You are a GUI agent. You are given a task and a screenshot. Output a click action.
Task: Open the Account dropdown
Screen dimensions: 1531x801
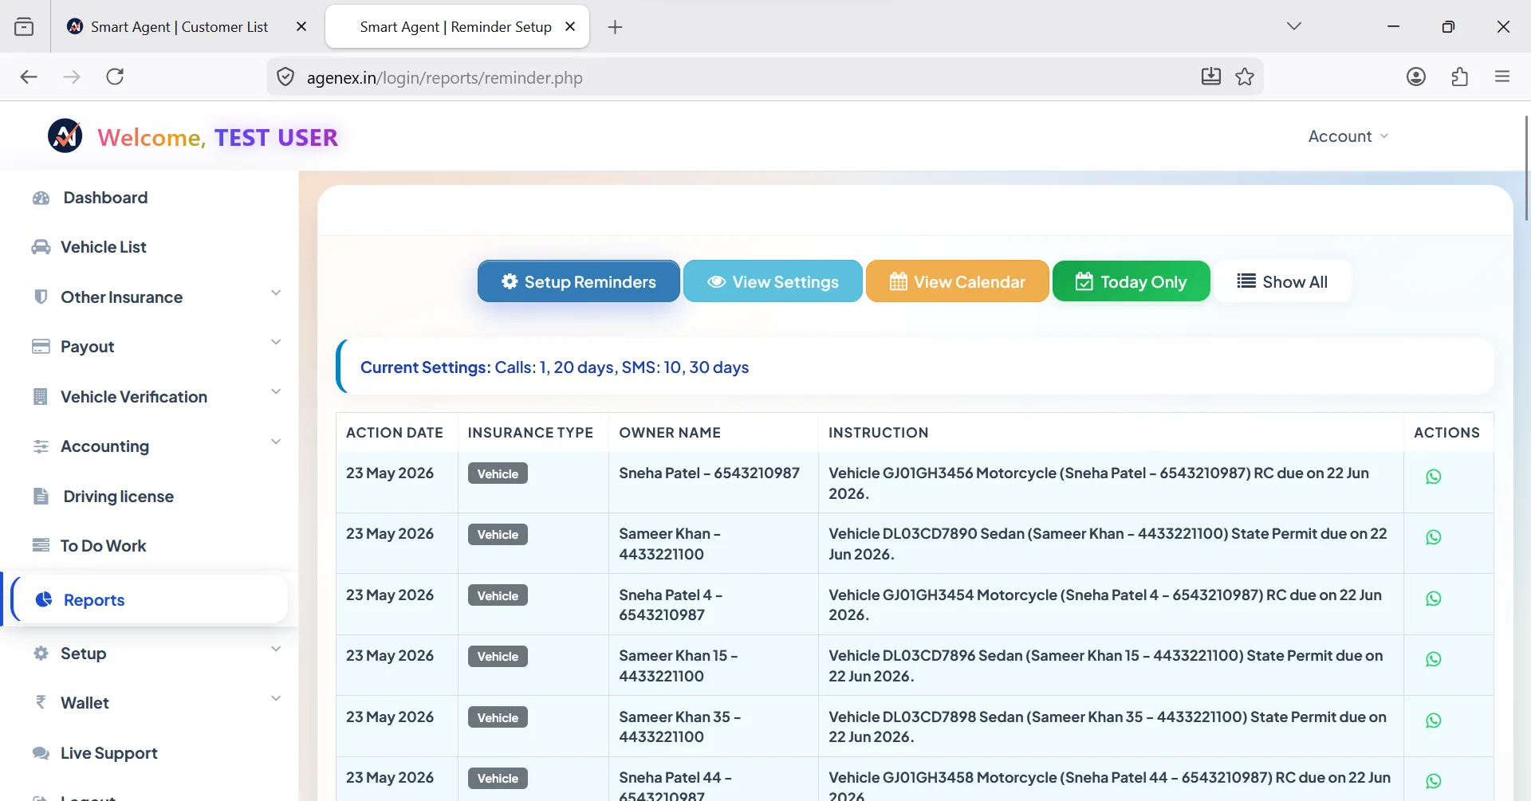point(1348,136)
